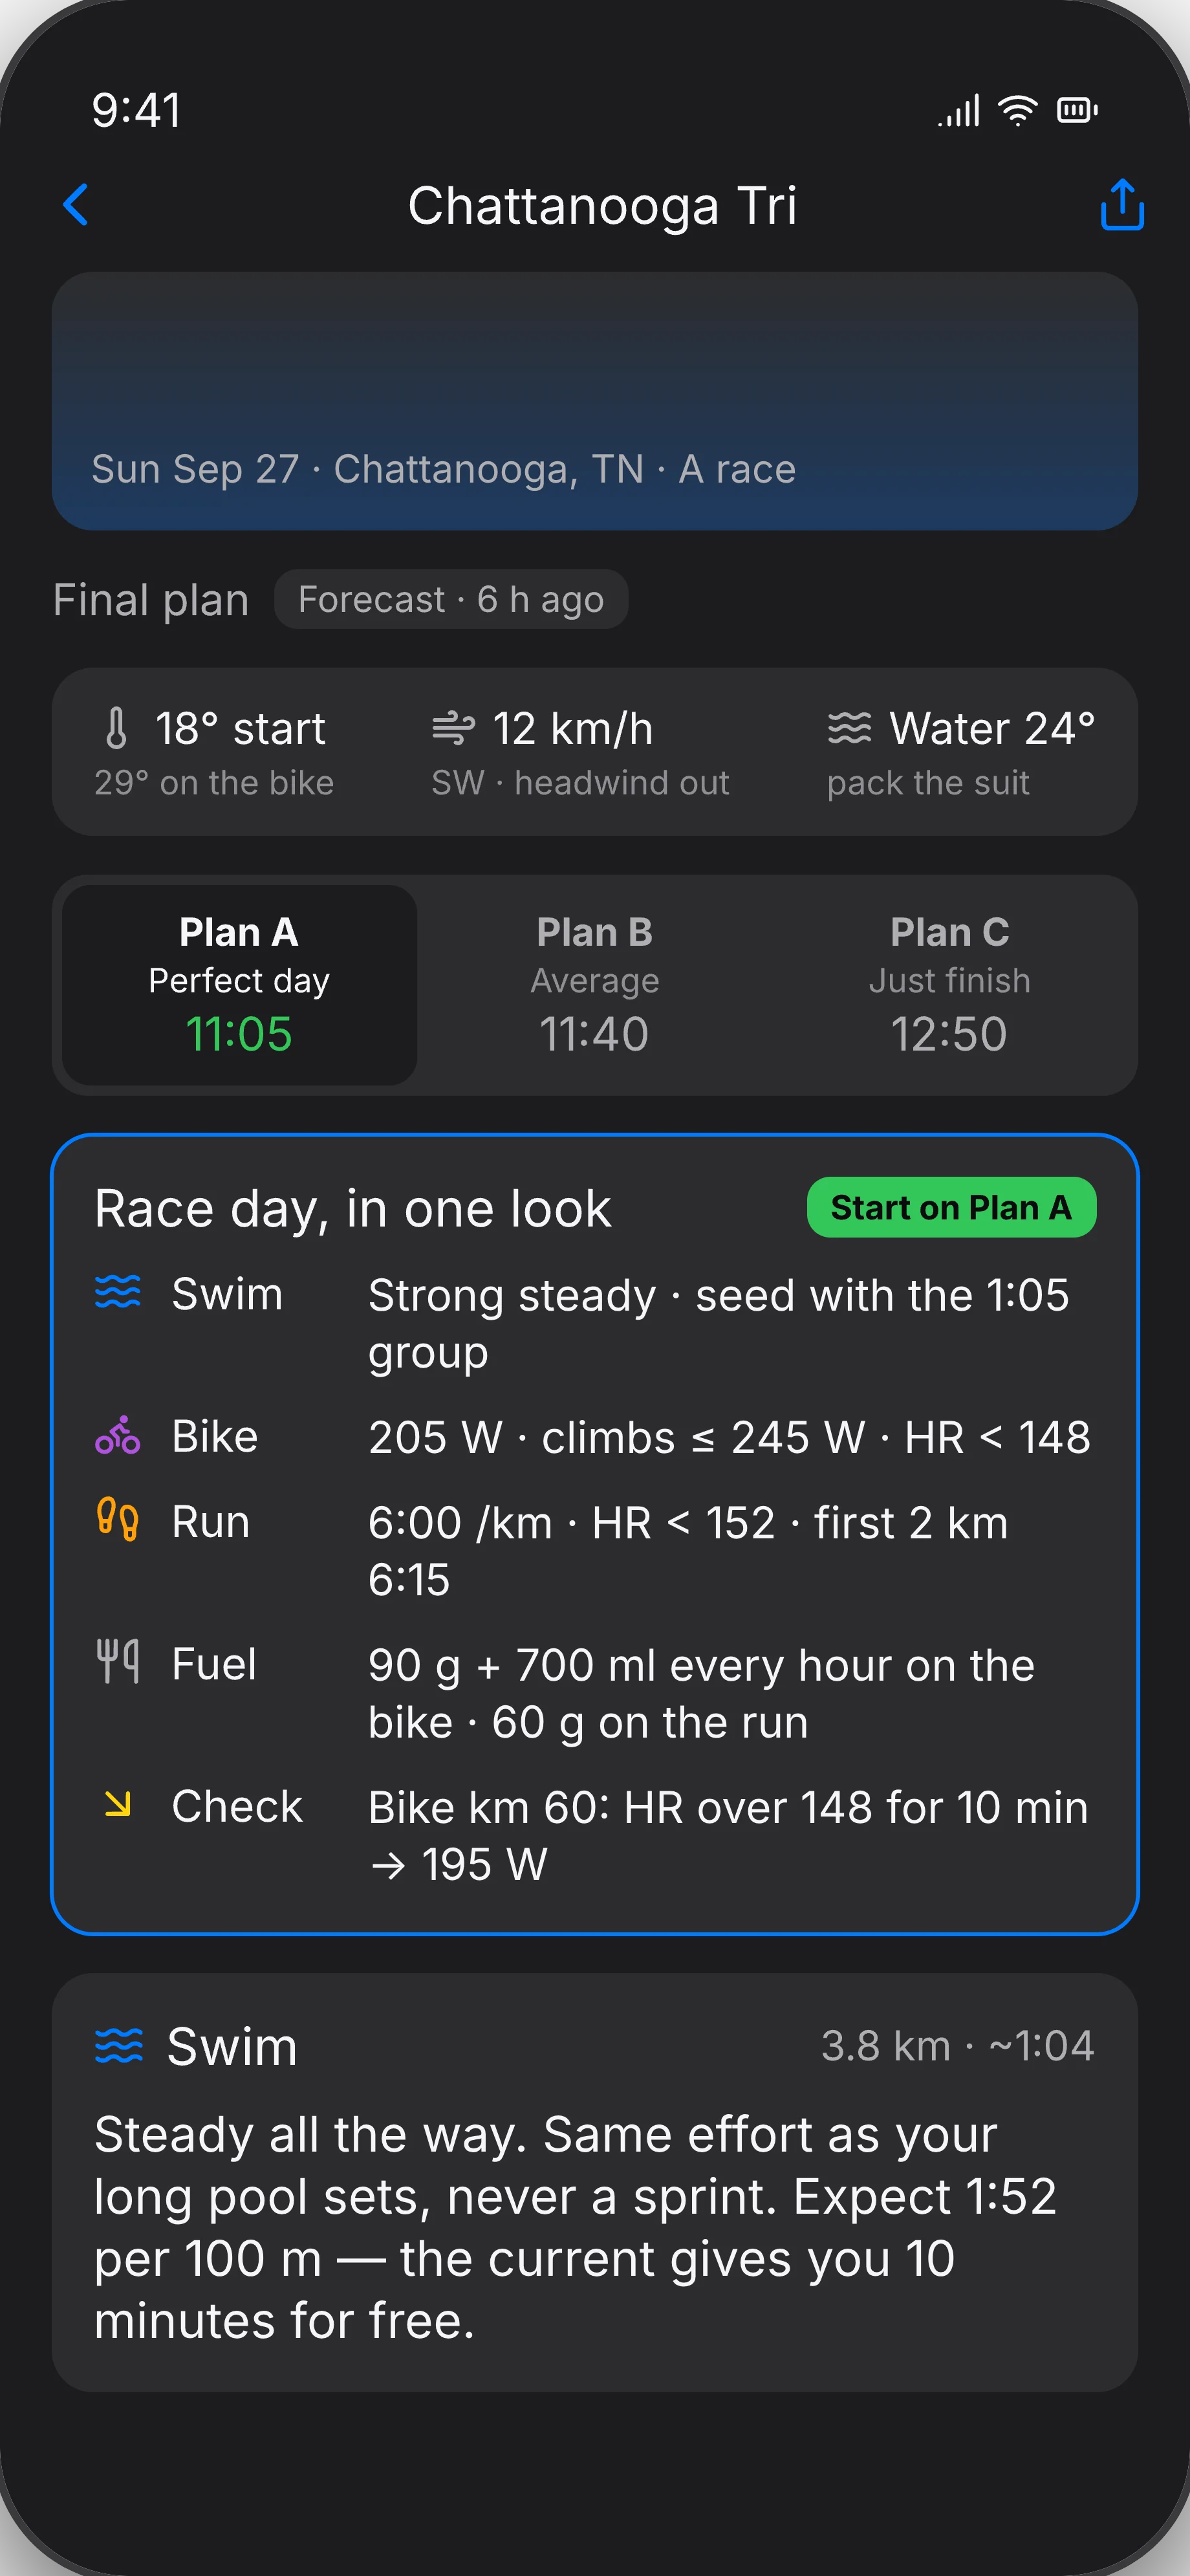This screenshot has width=1190, height=2576.
Task: Open the share icon in header
Action: tap(1122, 205)
